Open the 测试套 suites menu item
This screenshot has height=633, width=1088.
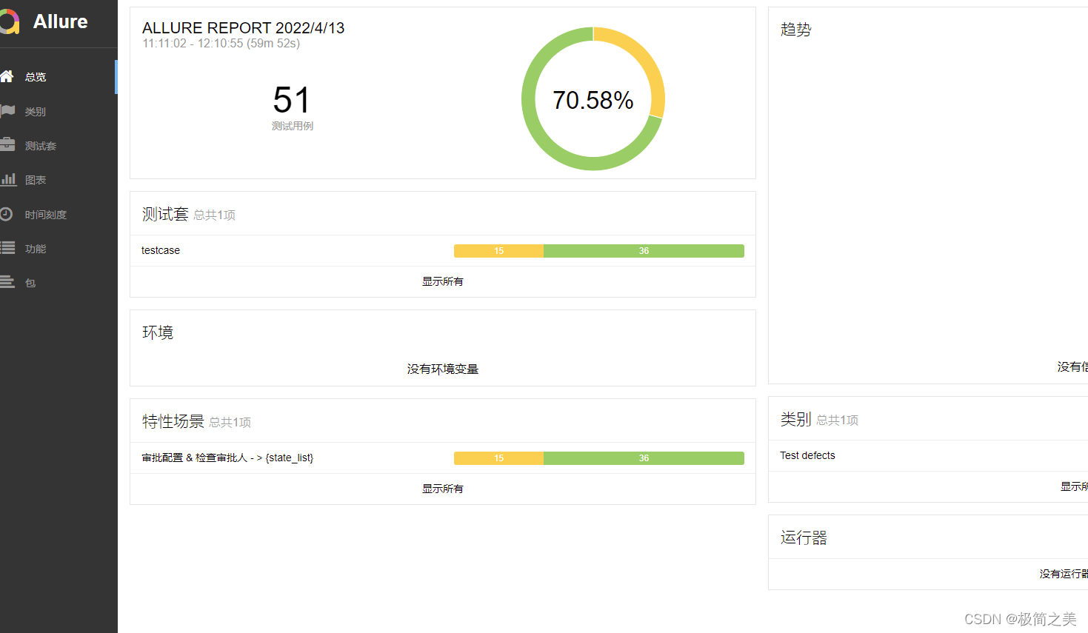pos(59,146)
